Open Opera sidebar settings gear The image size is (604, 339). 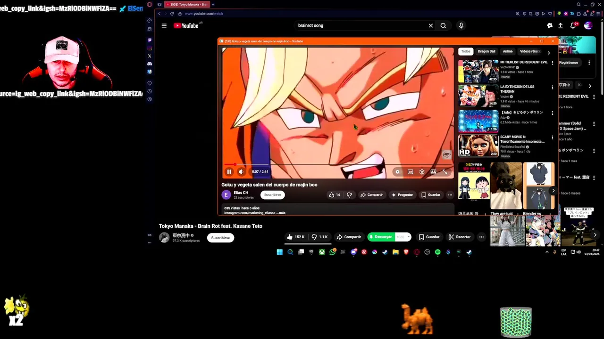pos(150,99)
